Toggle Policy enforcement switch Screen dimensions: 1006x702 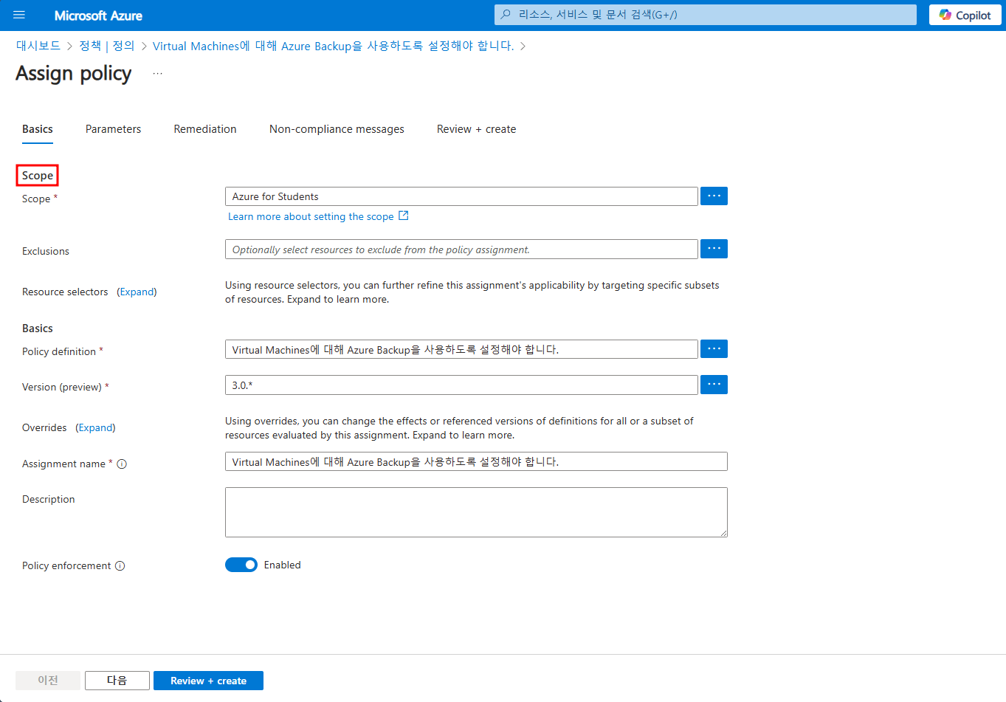click(x=241, y=565)
